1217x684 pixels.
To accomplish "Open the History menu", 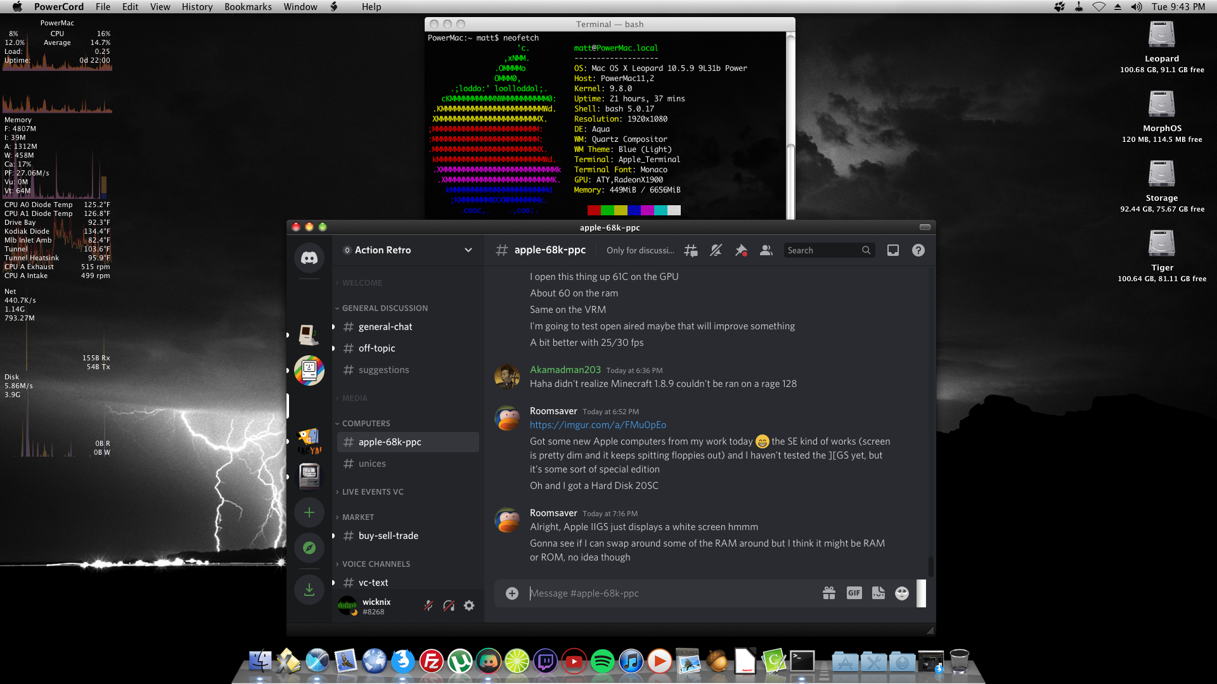I will pos(196,7).
